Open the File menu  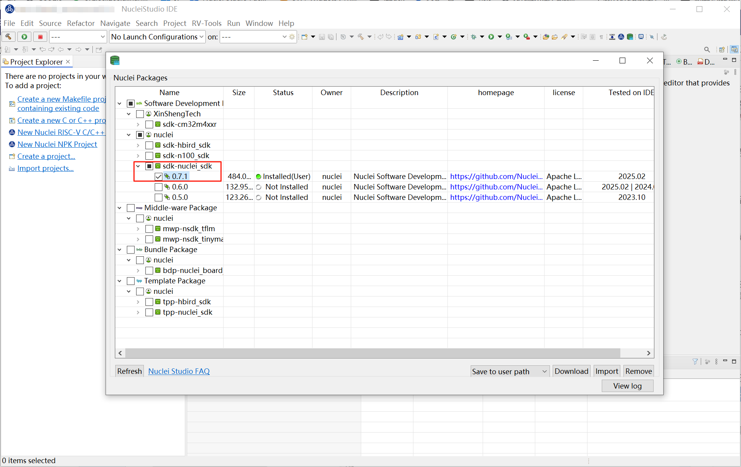[x=9, y=23]
